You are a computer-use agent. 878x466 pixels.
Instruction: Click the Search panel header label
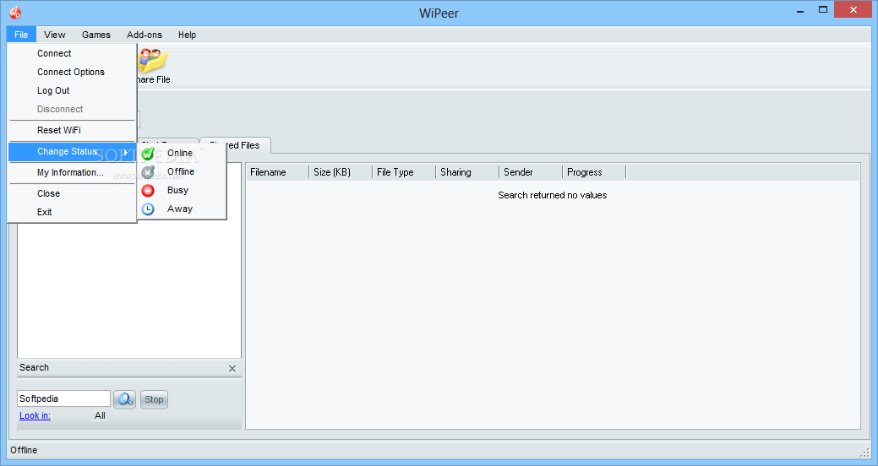point(34,367)
